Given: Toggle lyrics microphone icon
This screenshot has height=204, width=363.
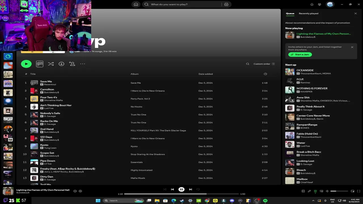Looking at the screenshot, I should [x=309, y=191].
